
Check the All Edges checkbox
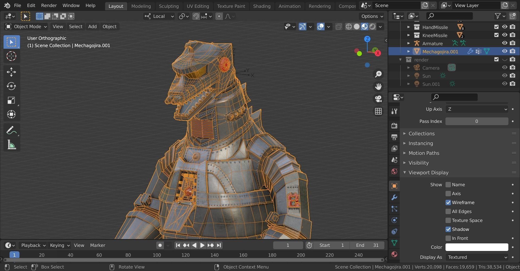pos(448,211)
